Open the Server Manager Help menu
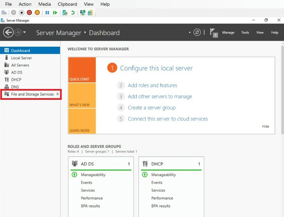 (x=275, y=32)
